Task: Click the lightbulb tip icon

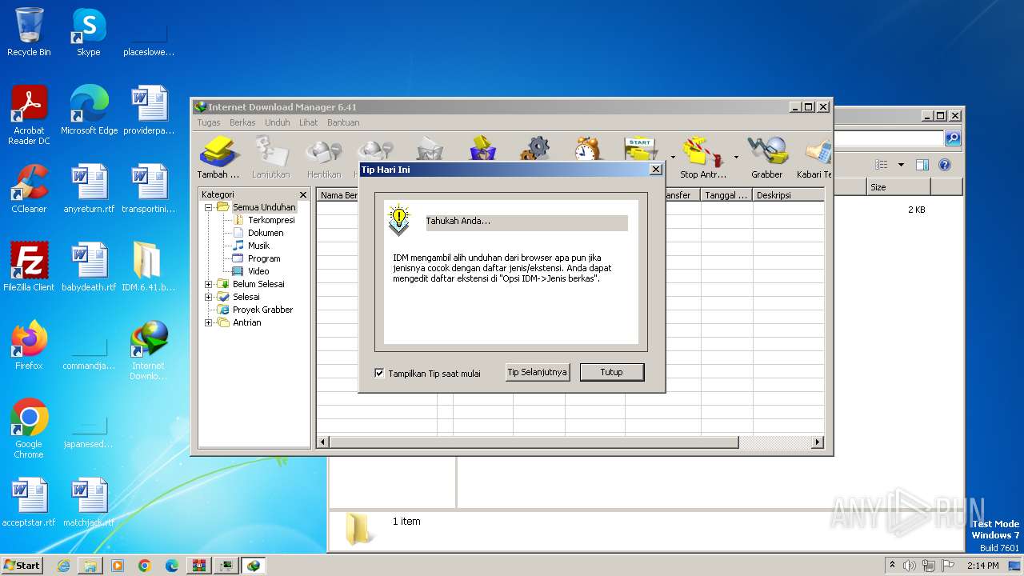Action: [398, 220]
